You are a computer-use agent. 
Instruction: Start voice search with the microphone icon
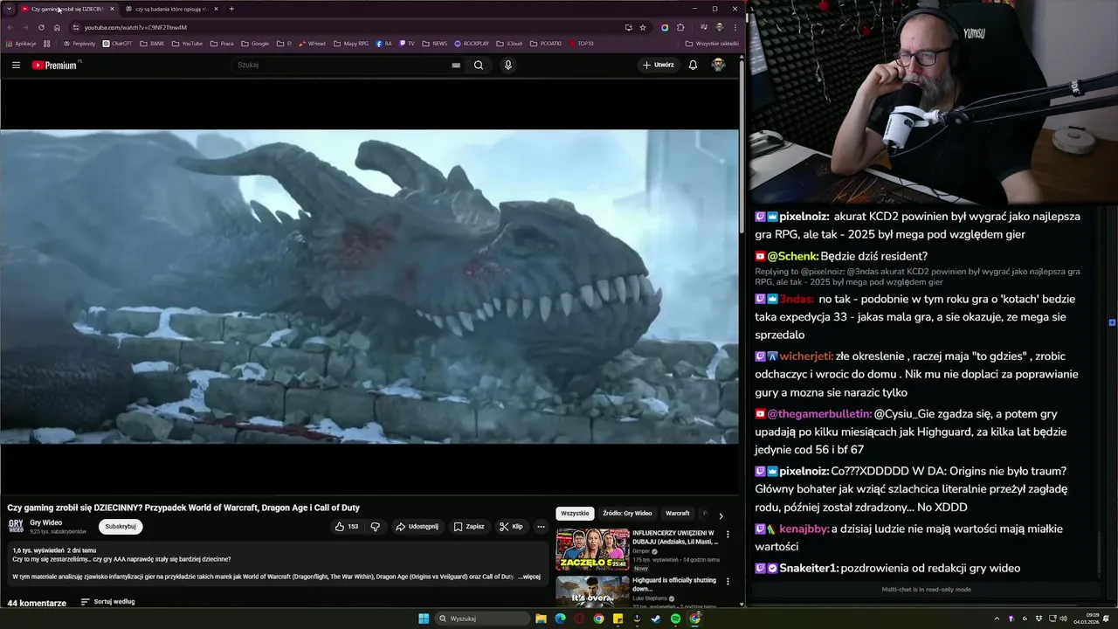pos(508,65)
